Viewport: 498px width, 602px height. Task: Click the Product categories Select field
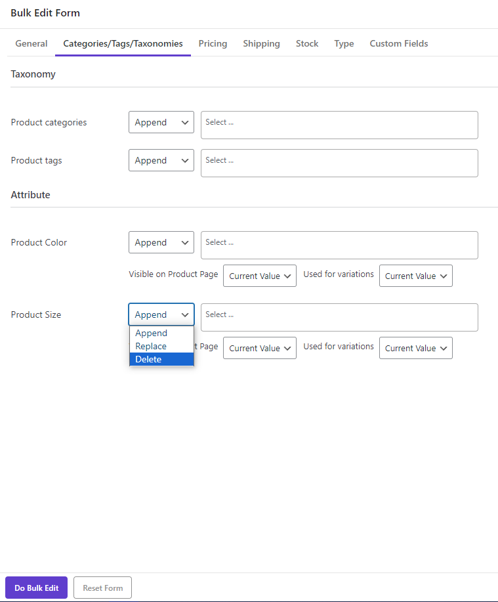click(x=339, y=125)
